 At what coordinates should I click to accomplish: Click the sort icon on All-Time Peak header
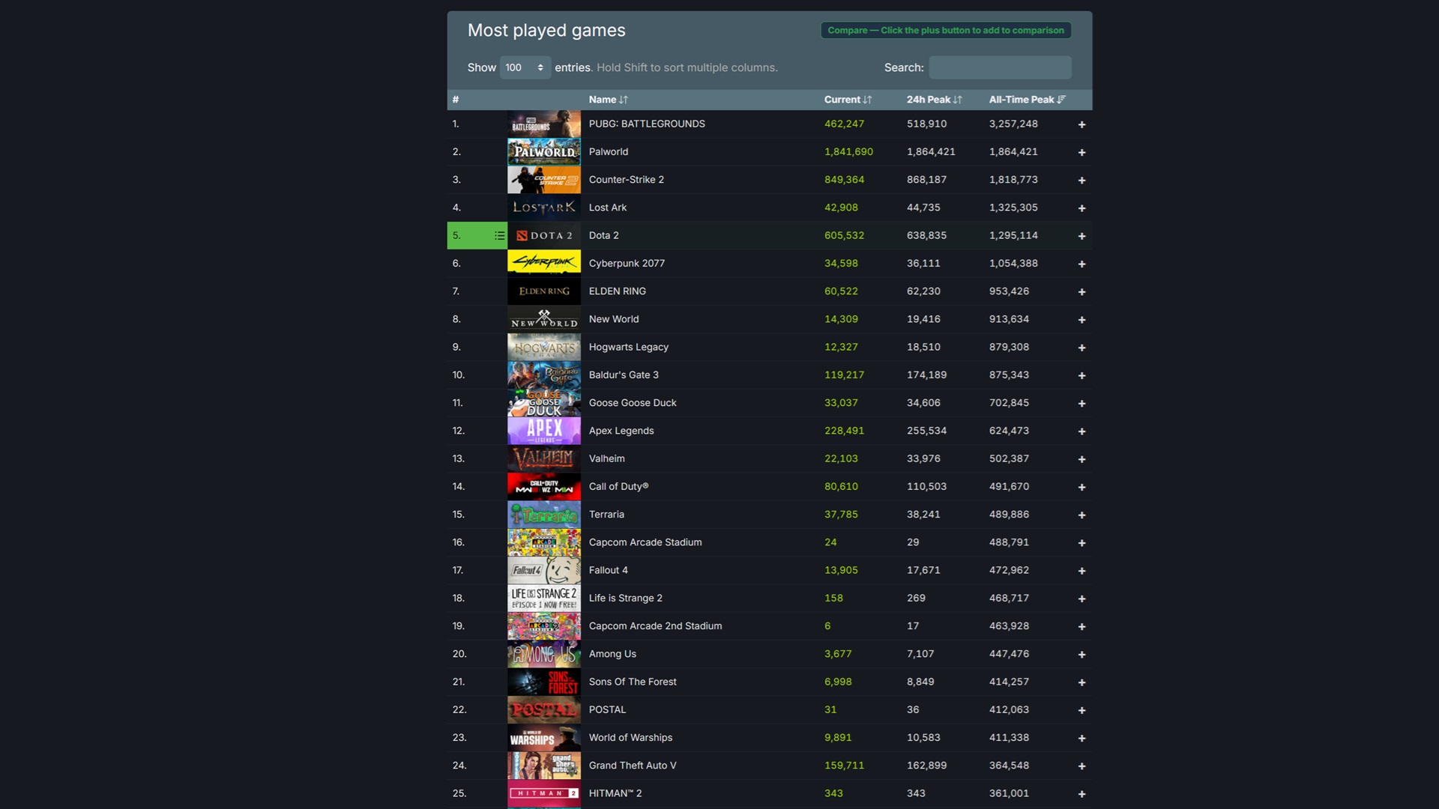tap(1061, 98)
